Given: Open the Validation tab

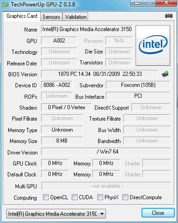Looking at the screenshot, I should [76, 17].
